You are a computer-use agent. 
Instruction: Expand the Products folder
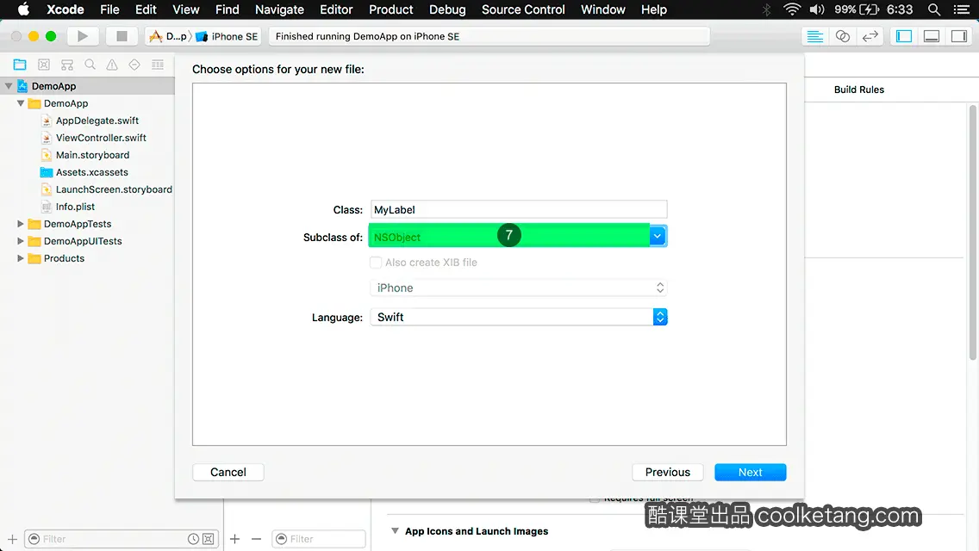tap(21, 257)
